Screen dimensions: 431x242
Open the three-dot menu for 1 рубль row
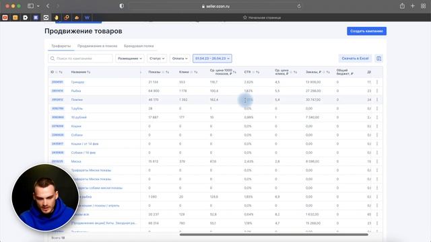377,108
